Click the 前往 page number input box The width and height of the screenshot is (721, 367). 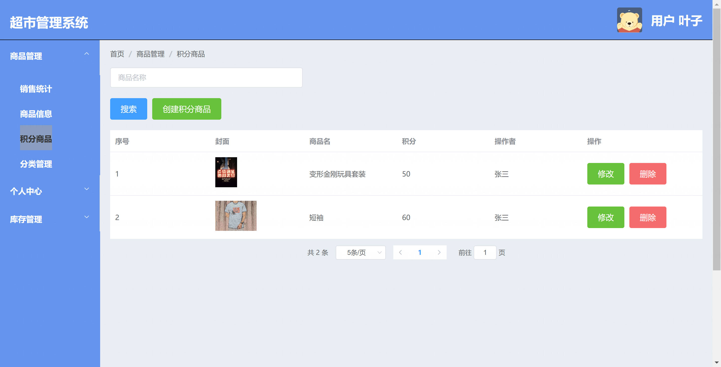(x=485, y=253)
